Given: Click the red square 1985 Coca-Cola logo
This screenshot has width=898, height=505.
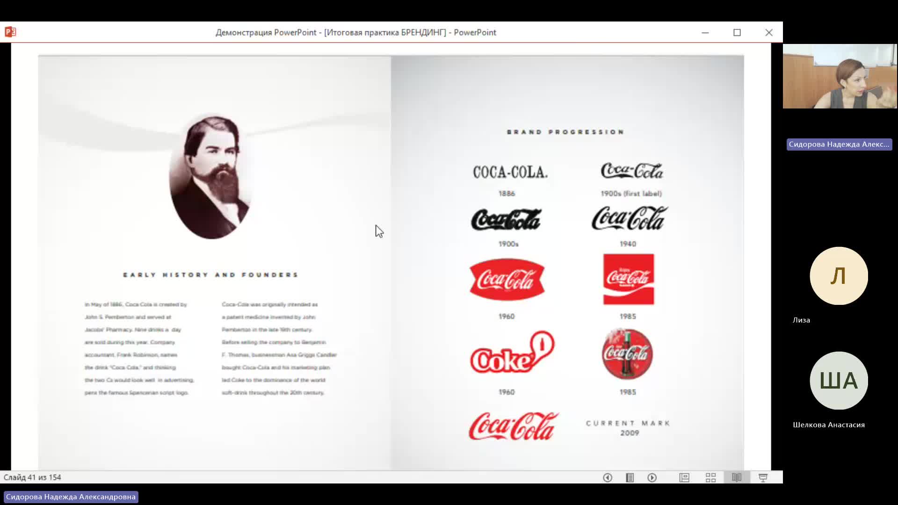Looking at the screenshot, I should (x=629, y=279).
